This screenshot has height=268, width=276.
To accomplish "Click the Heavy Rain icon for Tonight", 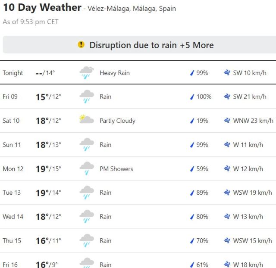I will pos(87,73).
